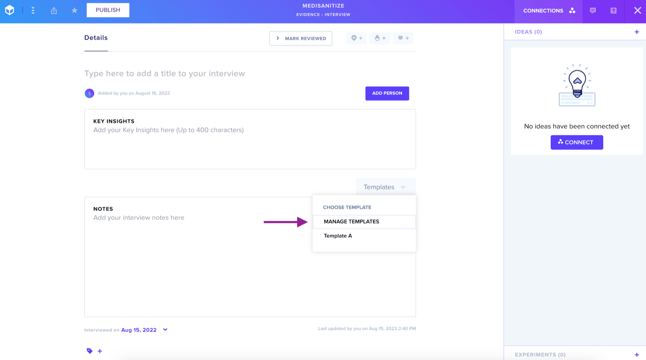Click the add comment speech bubble button
This screenshot has width=646, height=360.
[403, 38]
